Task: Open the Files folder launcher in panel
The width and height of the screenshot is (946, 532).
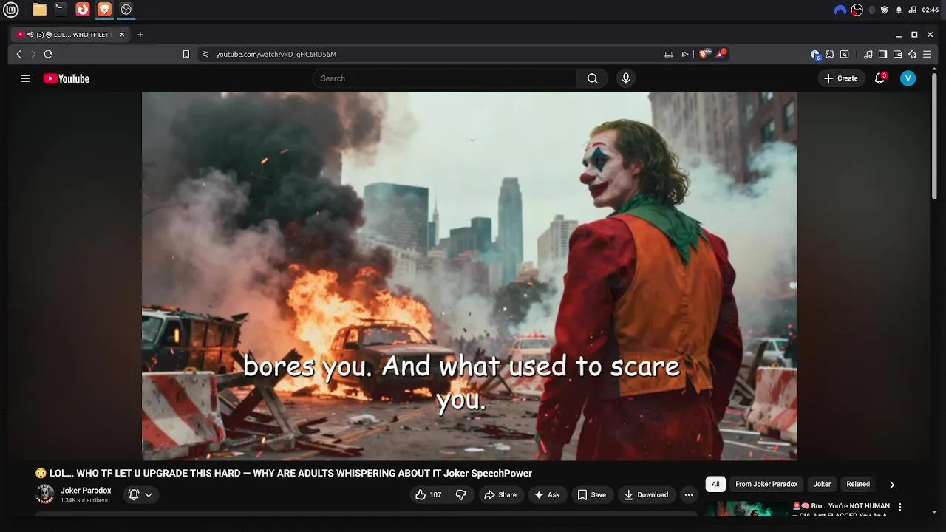Action: point(39,10)
